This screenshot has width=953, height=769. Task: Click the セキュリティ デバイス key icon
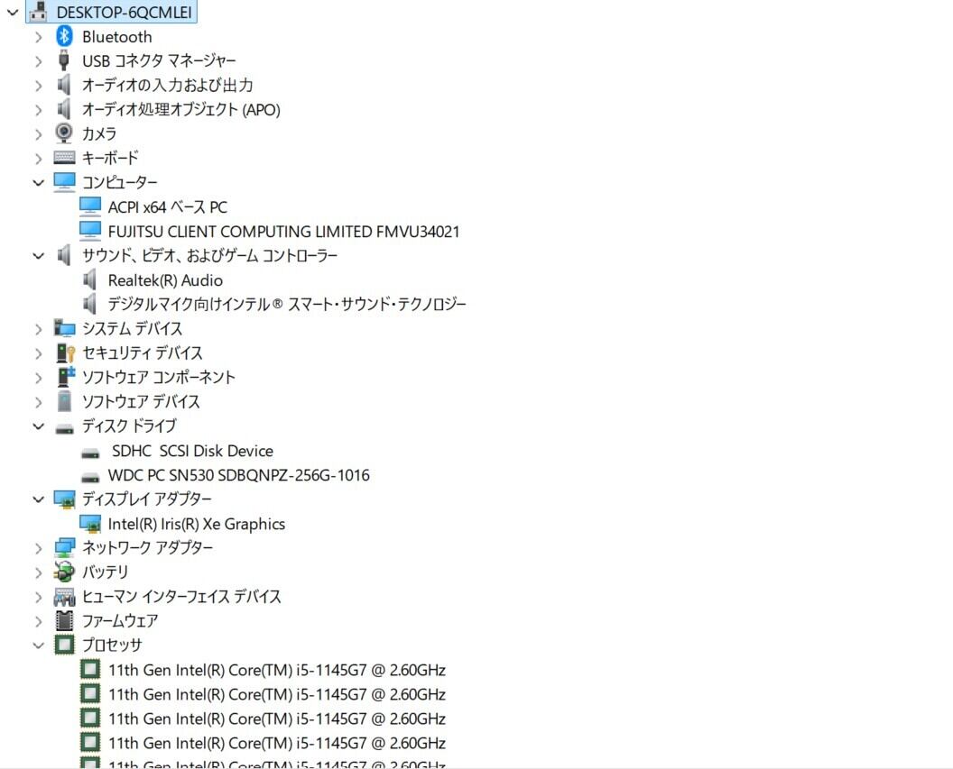pos(65,352)
